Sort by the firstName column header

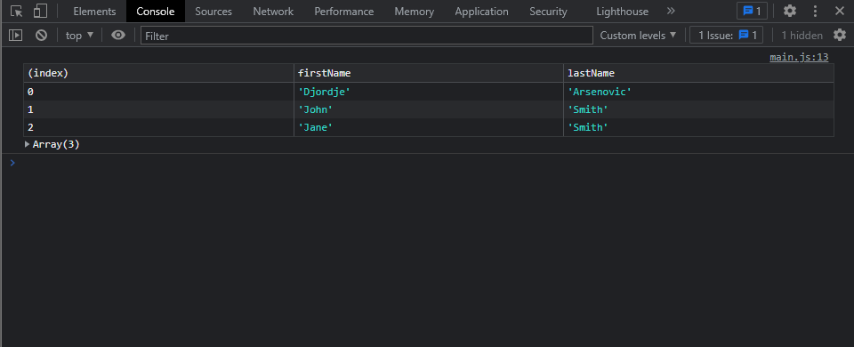[429, 73]
